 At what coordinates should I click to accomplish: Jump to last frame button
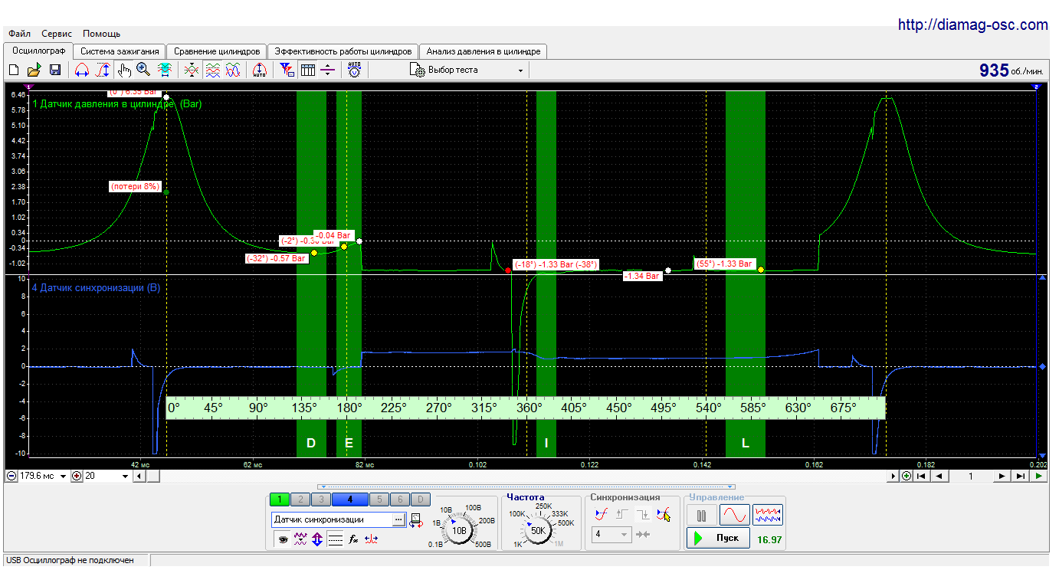(1020, 476)
